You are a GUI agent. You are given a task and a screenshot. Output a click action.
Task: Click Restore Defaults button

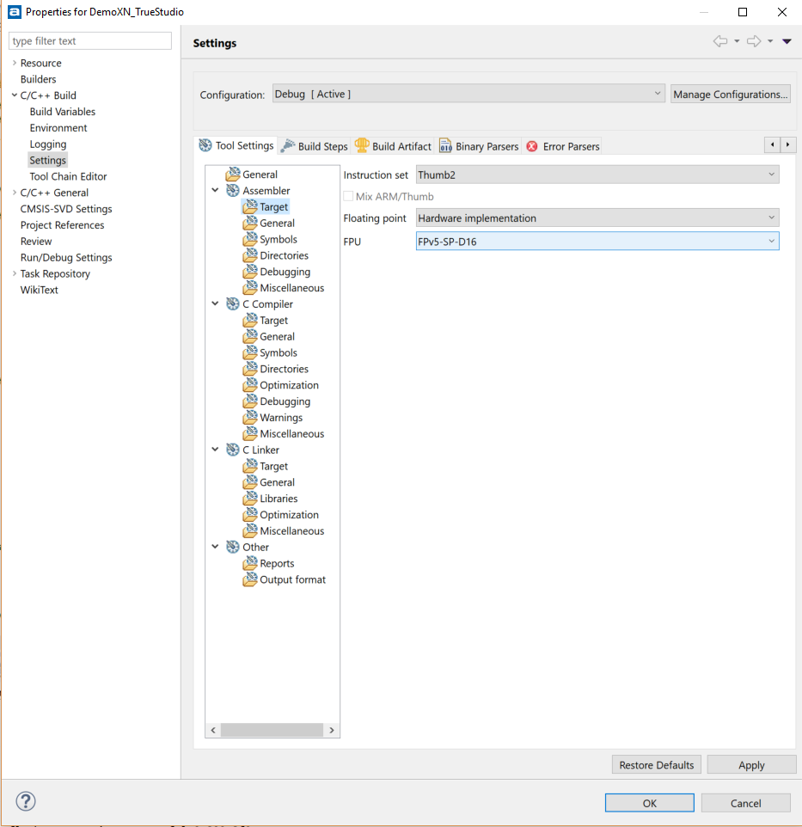(657, 765)
